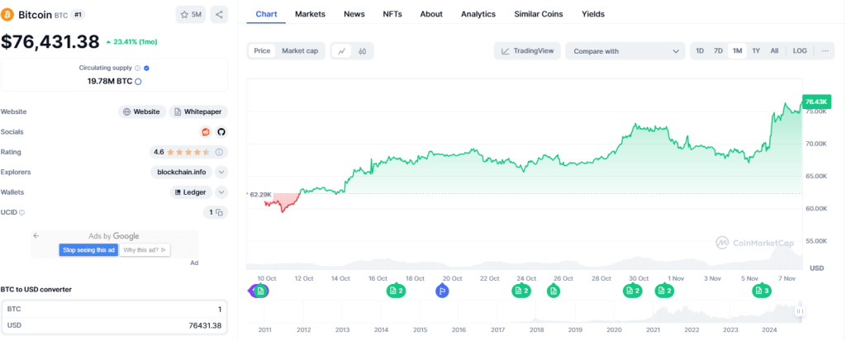Go back using the ad arrow icon
Viewport: 846px width, 341px height.
coord(36,236)
